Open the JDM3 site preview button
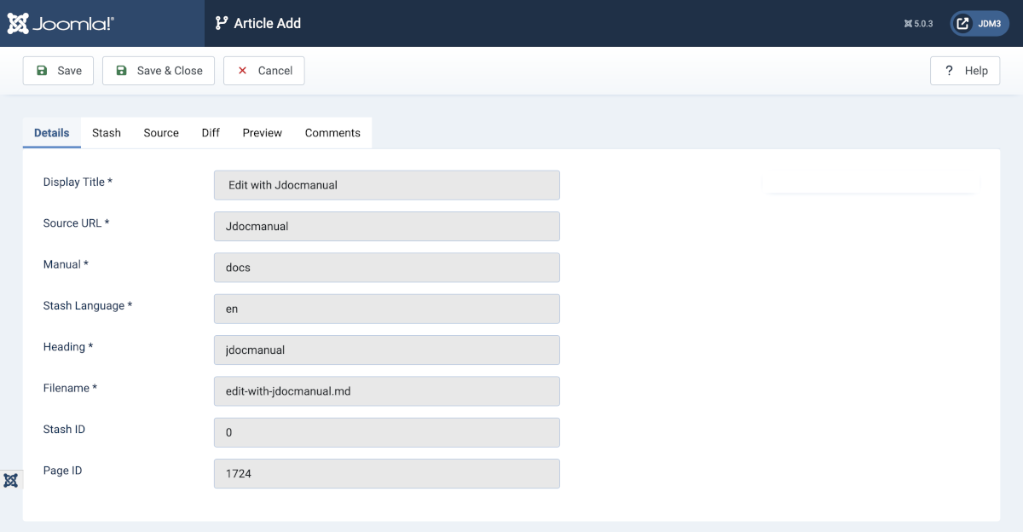Viewport: 1023px width, 532px height. coord(980,24)
